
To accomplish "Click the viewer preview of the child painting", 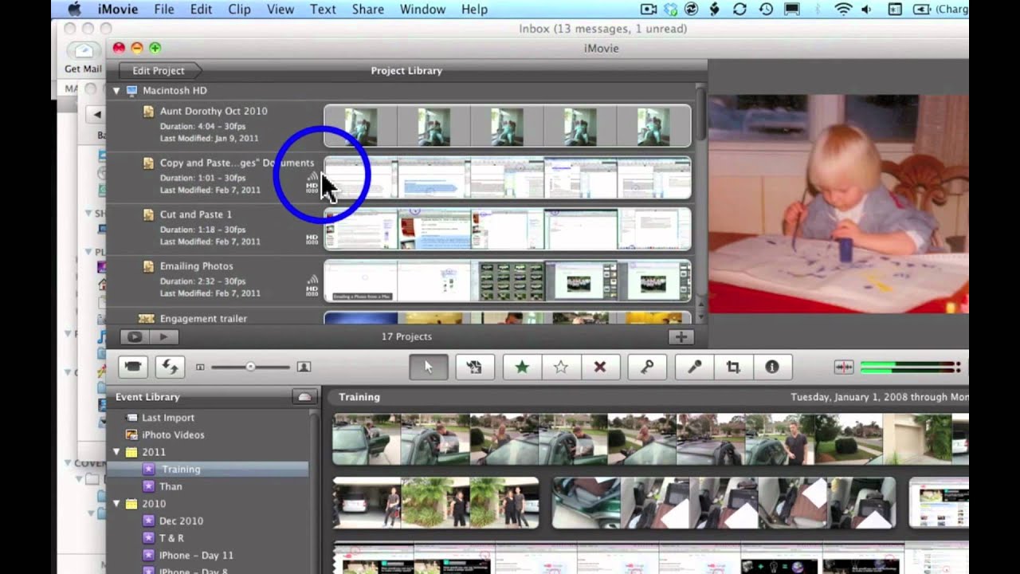I will coord(838,204).
